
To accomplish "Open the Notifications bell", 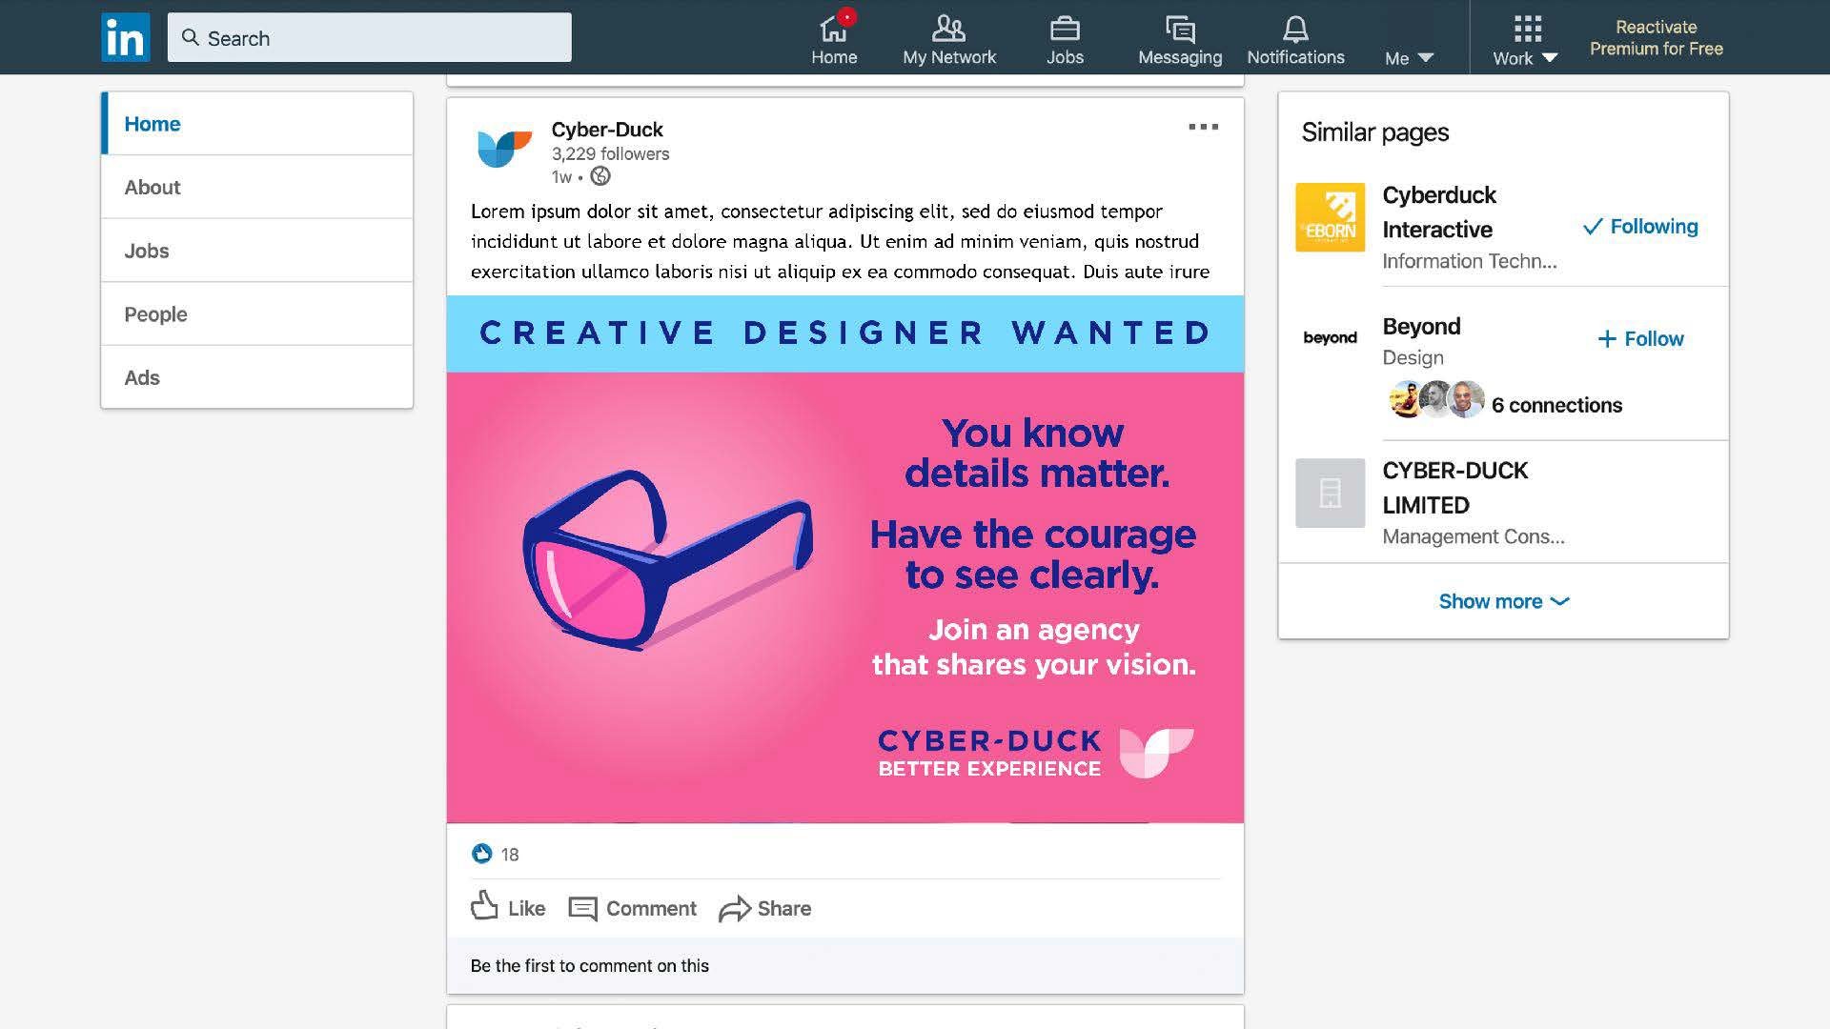I will (x=1295, y=39).
